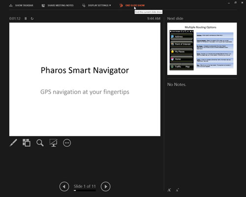Click the current slide Pharos Smart Navigator
The height and width of the screenshot is (197, 246).
(85, 79)
